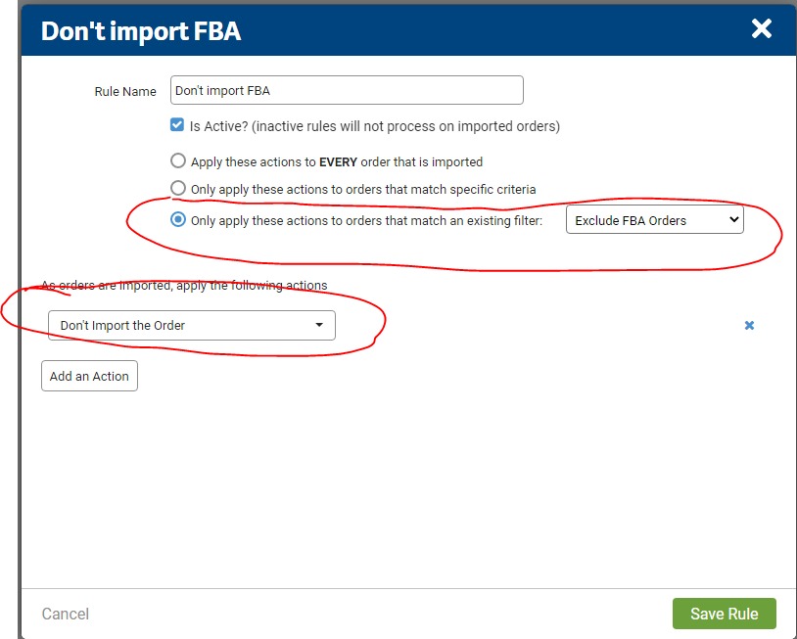The width and height of the screenshot is (797, 639).
Task: Open the Exclude FBA Orders filter dropdown
Action: (x=654, y=220)
